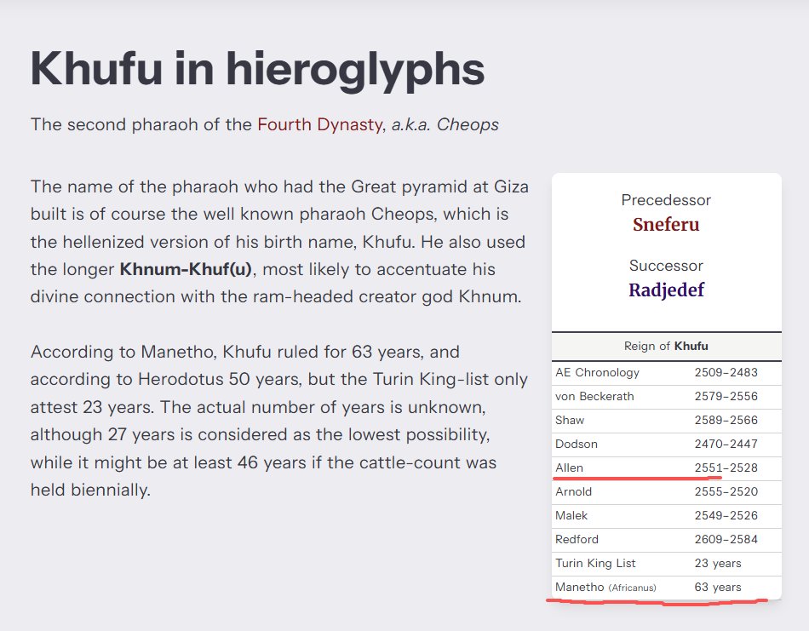Click the paragraph starting 'According to Manetho'
Image resolution: width=809 pixels, height=631 pixels.
tap(279, 421)
